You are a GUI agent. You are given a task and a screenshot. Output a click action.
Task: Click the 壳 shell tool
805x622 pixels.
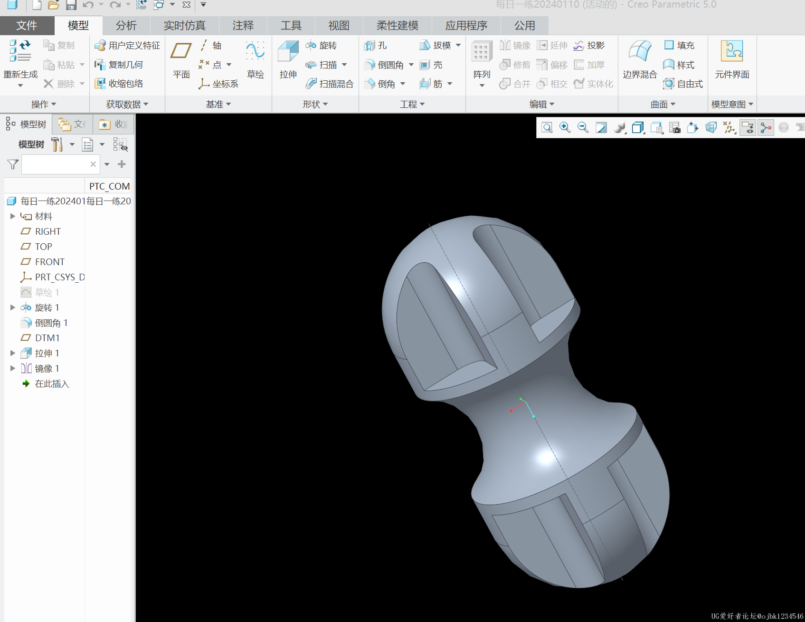(431, 65)
